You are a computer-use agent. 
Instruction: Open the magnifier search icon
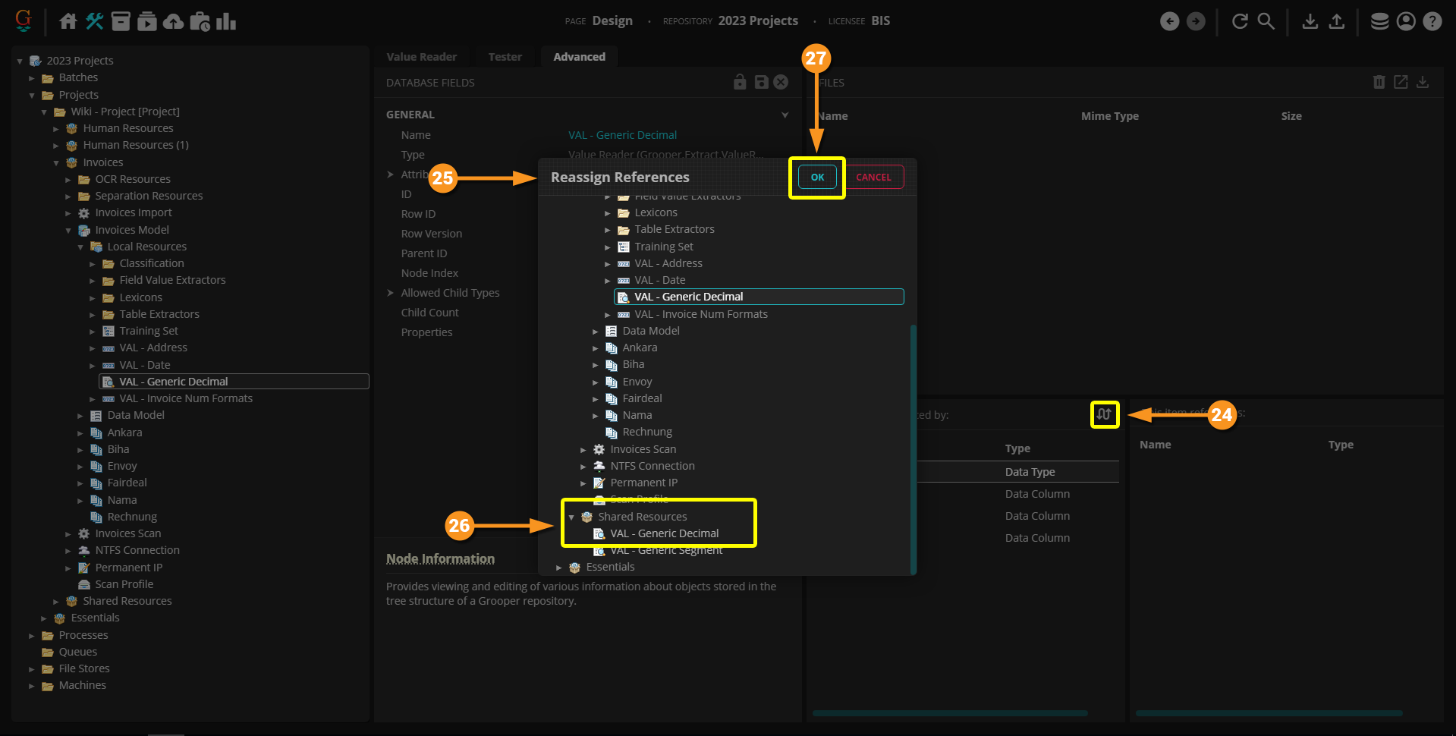tap(1266, 21)
